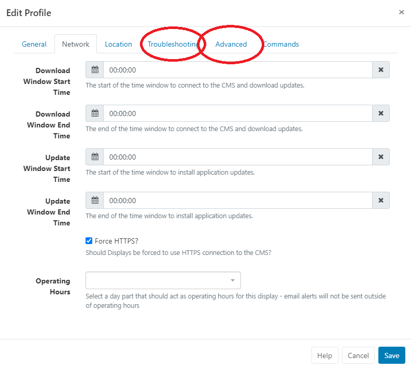Clear the Download Window Start Time value
This screenshot has height=370, width=411.
[381, 70]
